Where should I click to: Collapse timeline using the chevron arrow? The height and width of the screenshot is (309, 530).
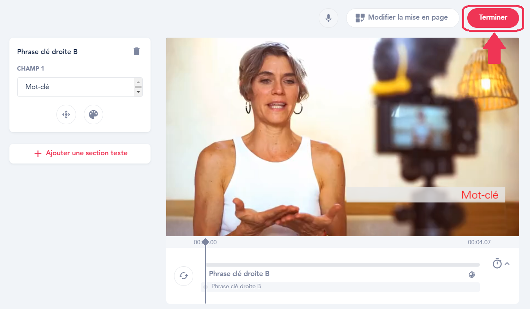(507, 264)
